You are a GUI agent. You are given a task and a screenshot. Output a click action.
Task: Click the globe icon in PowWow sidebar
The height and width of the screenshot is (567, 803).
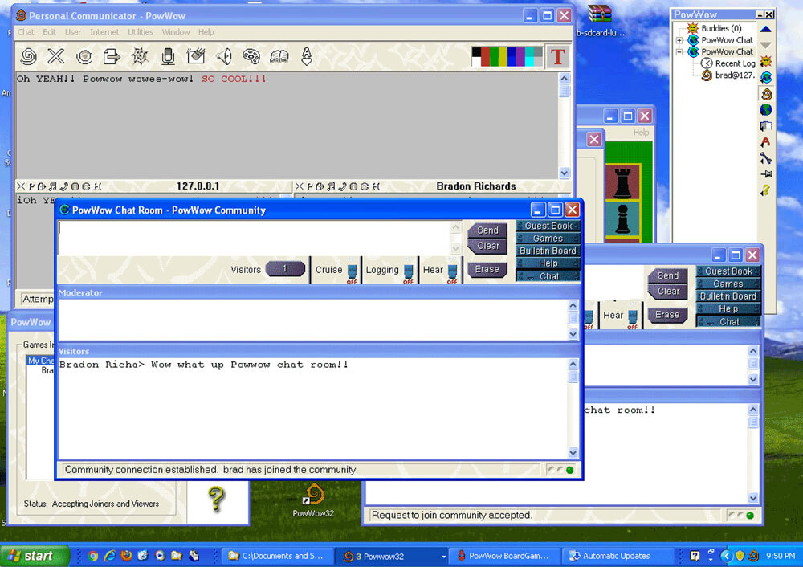pos(766,109)
